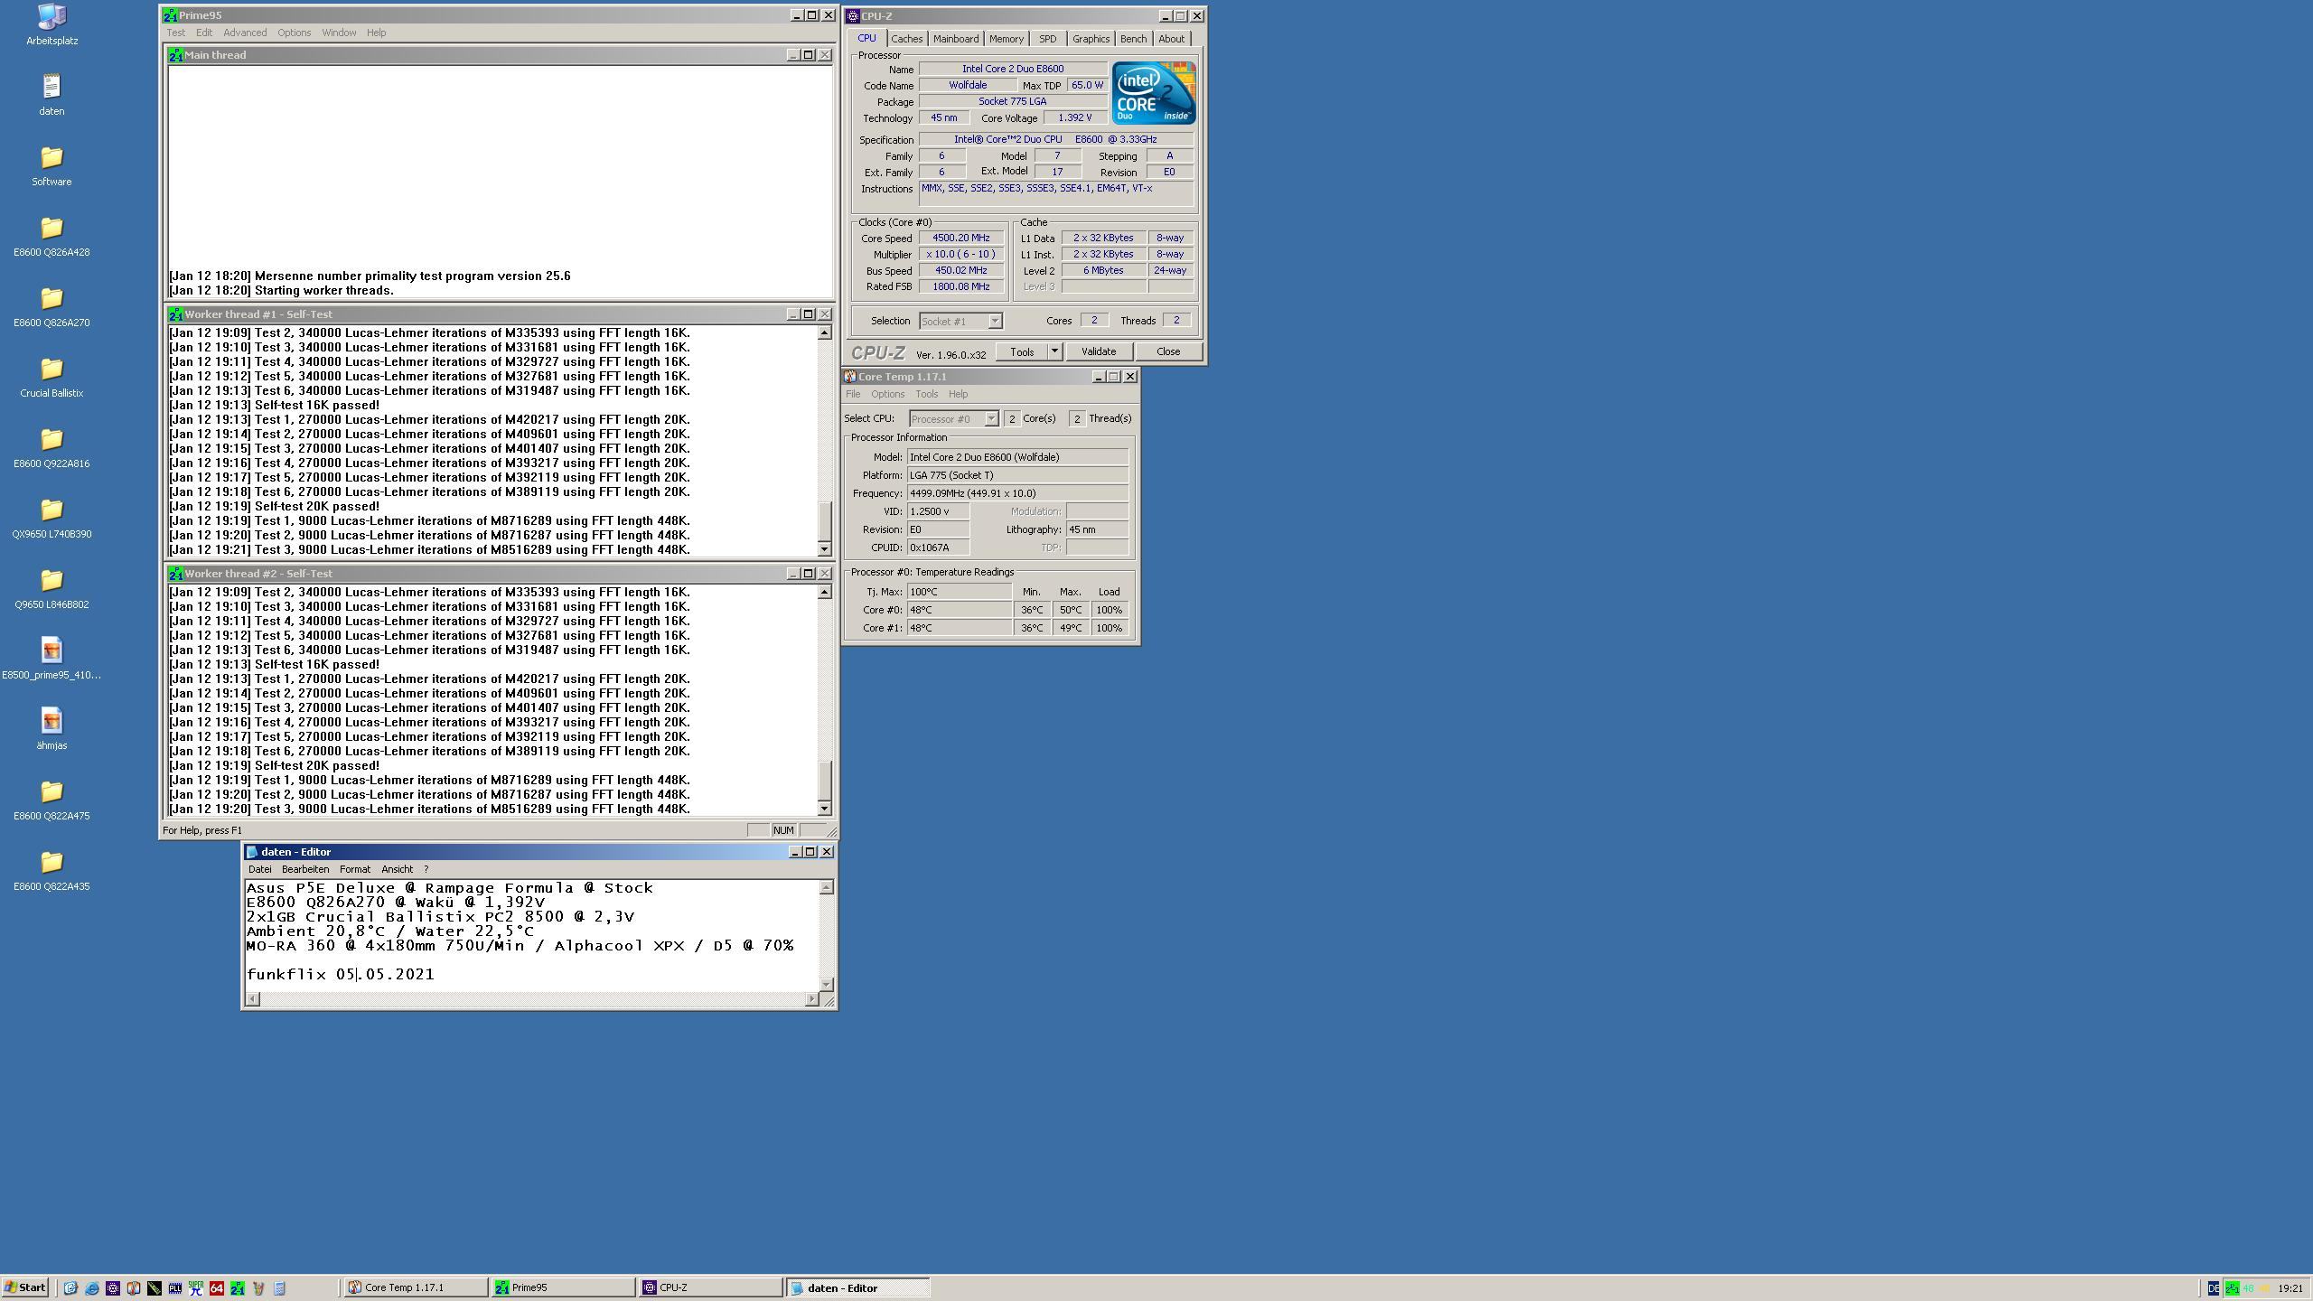Click the Intel Core 2 Duo logo

(x=1154, y=93)
